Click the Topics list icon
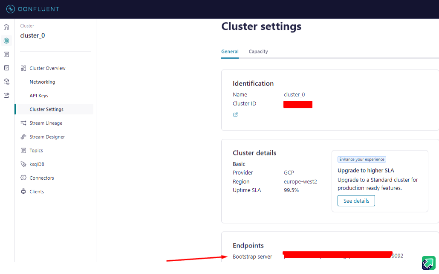 coord(23,151)
